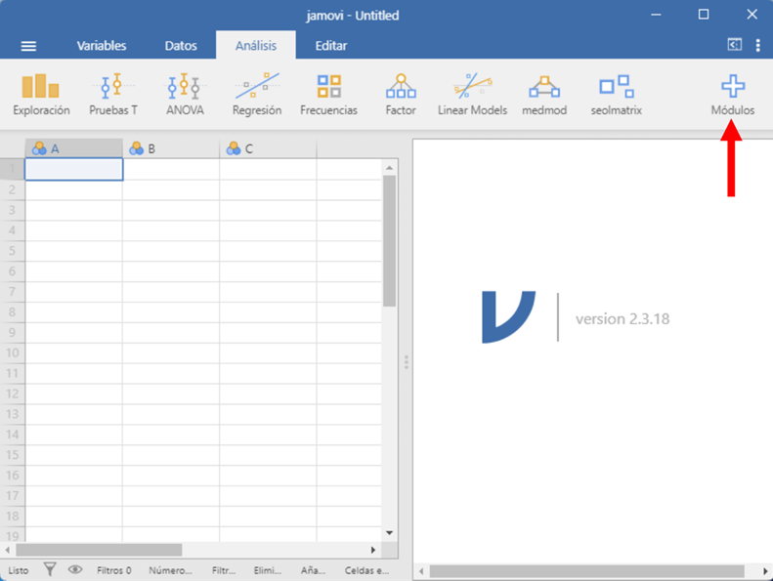
Task: Open the Frecuencias analysis menu
Action: [x=328, y=95]
